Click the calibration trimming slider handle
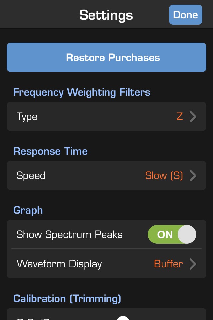Image resolution: width=213 pixels, height=320 pixels. point(123,317)
